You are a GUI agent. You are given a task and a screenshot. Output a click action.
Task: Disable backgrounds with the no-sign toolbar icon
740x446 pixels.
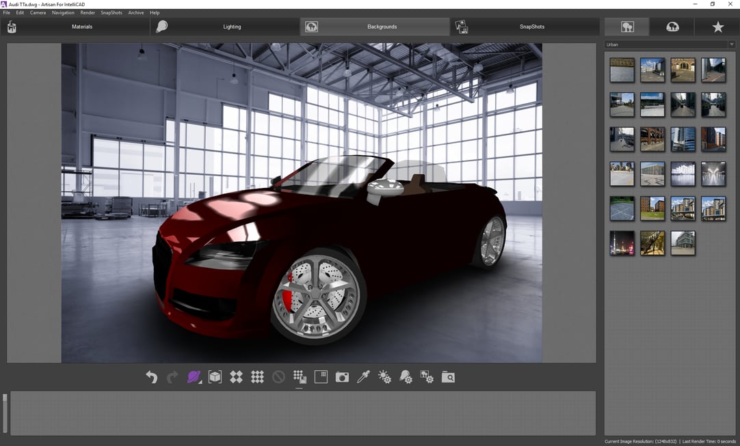(x=279, y=376)
